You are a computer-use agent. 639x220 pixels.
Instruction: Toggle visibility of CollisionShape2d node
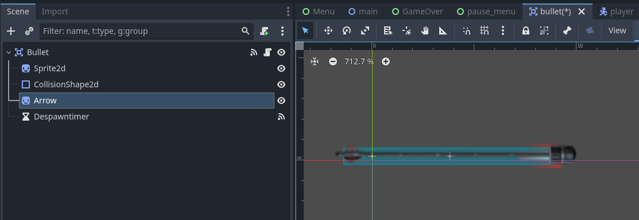click(281, 84)
